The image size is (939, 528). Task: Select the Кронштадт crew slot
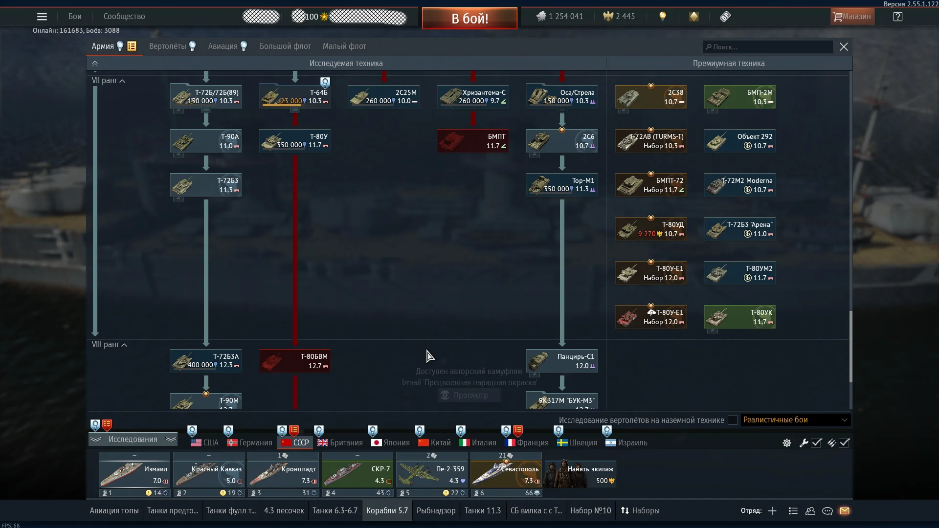[283, 474]
